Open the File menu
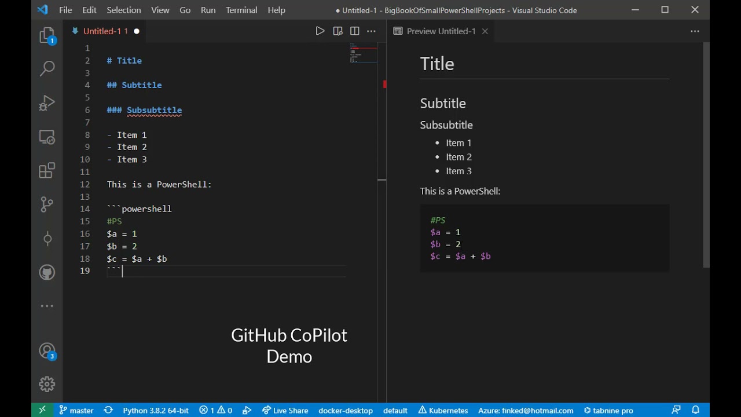Image resolution: width=741 pixels, height=417 pixels. tap(65, 10)
